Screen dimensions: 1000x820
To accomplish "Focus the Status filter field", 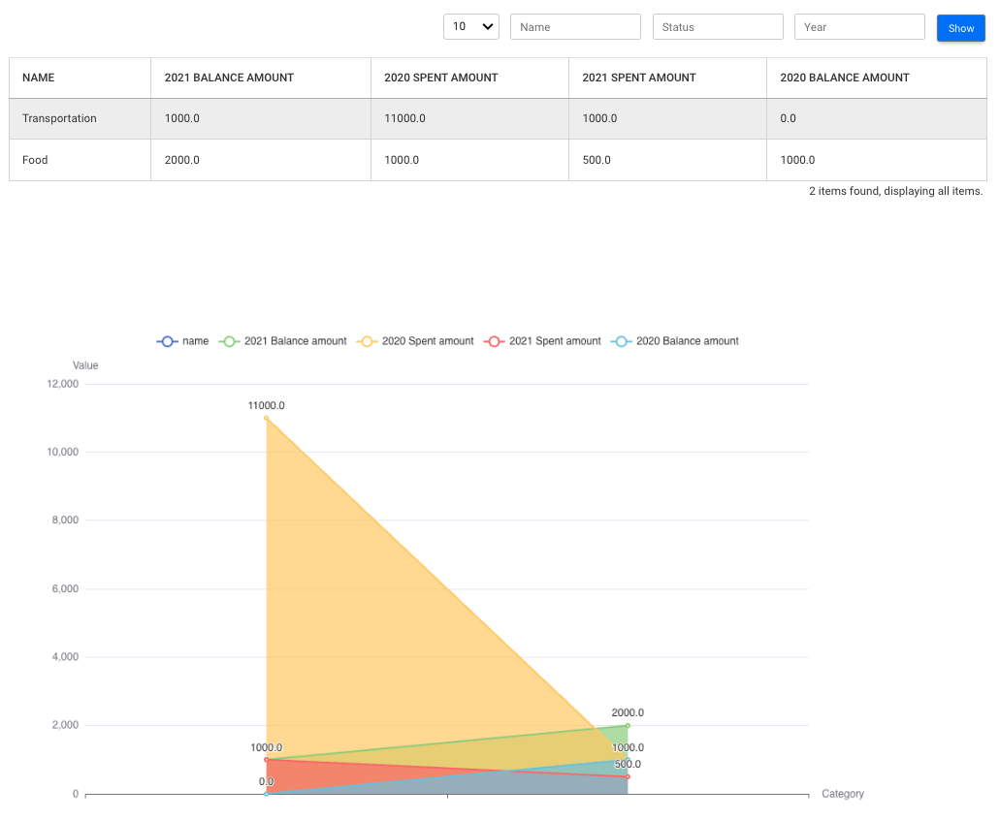I will pos(718,27).
